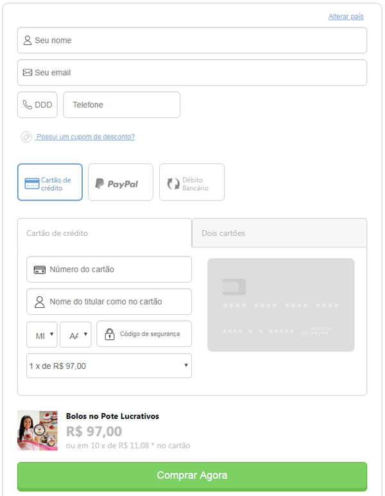Click the person icon in Seu nome field
Image resolution: width=385 pixels, height=496 pixels.
point(28,40)
